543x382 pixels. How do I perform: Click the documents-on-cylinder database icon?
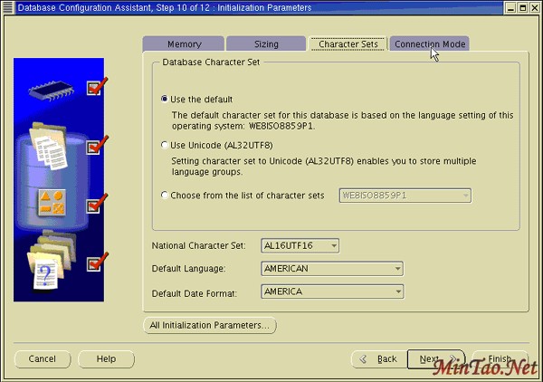pyautogui.click(x=50, y=146)
